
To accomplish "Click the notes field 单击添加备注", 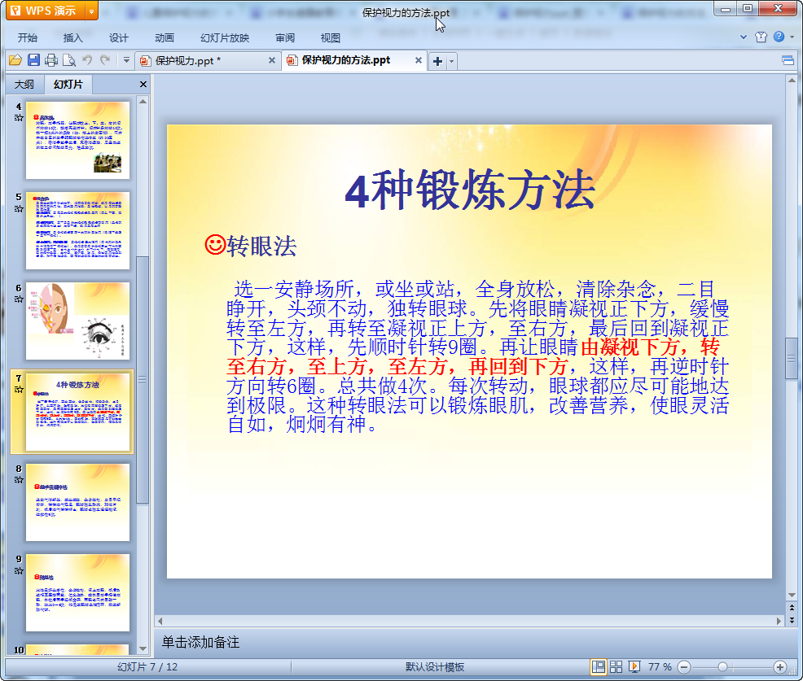I will point(200,642).
